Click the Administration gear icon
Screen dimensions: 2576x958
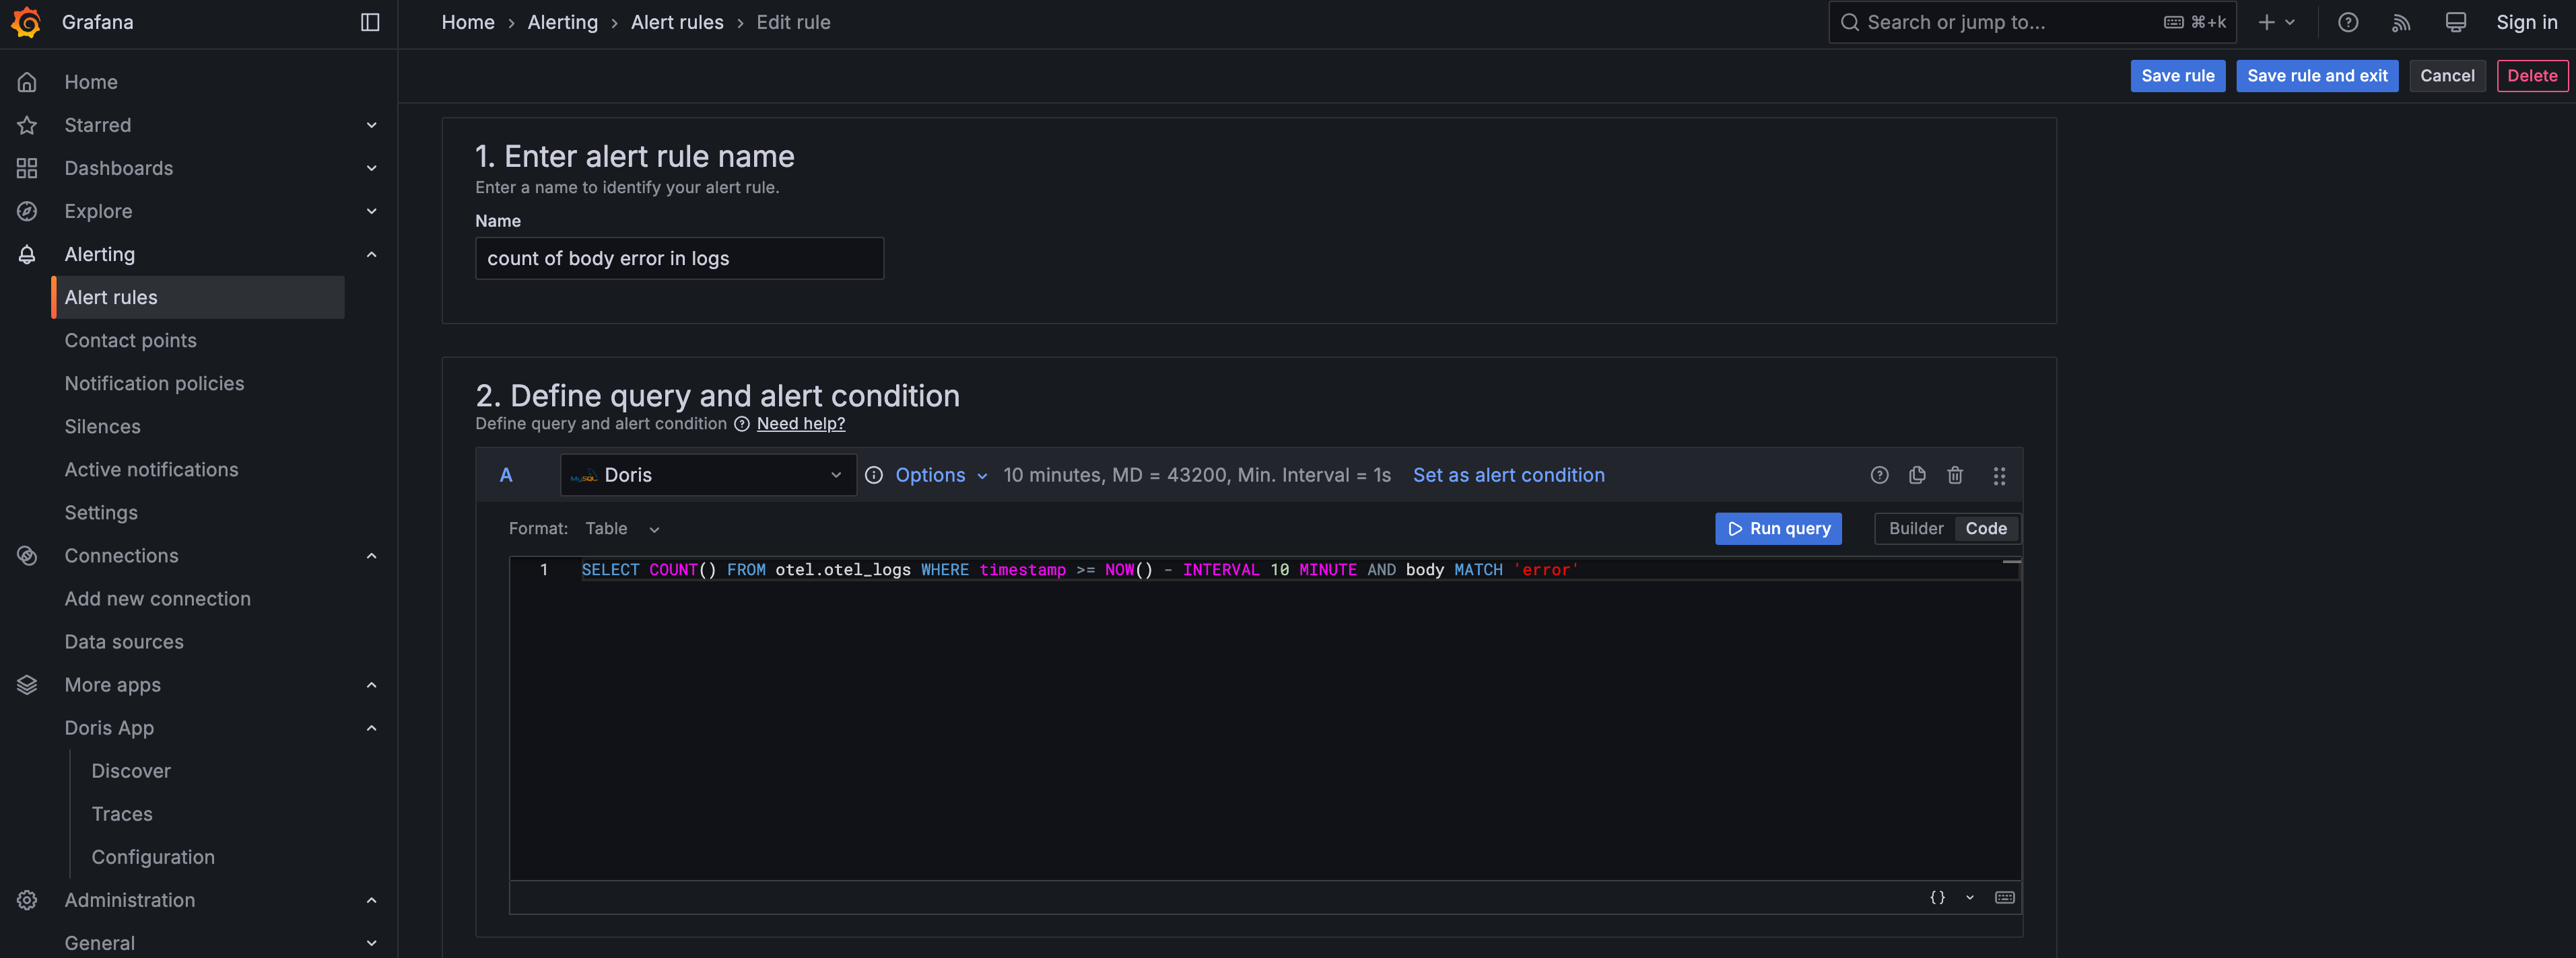pos(27,900)
